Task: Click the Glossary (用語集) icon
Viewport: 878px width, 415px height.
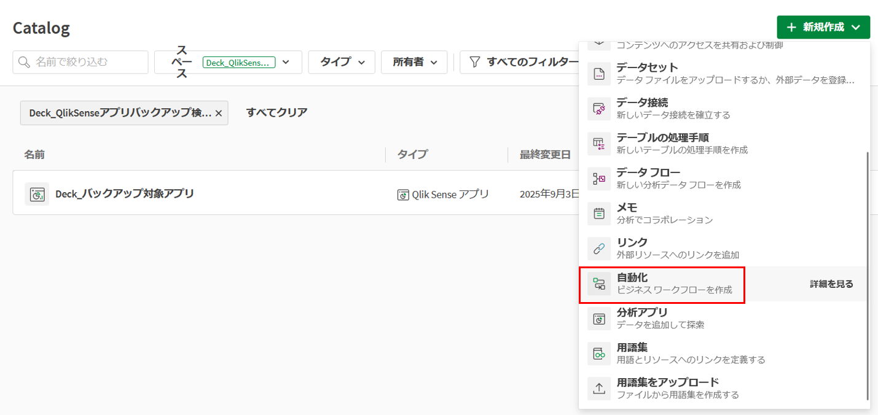Action: tap(599, 354)
